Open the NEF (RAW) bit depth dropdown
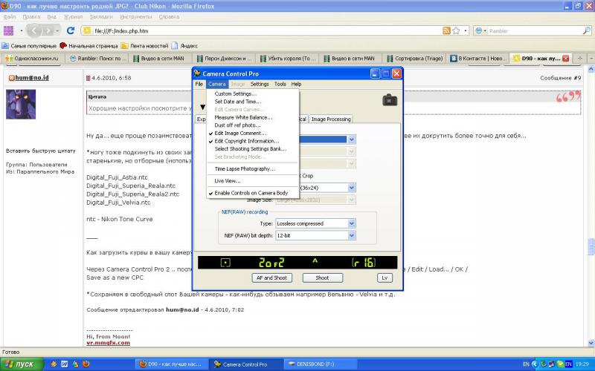The height and width of the screenshot is (371, 595). [351, 235]
